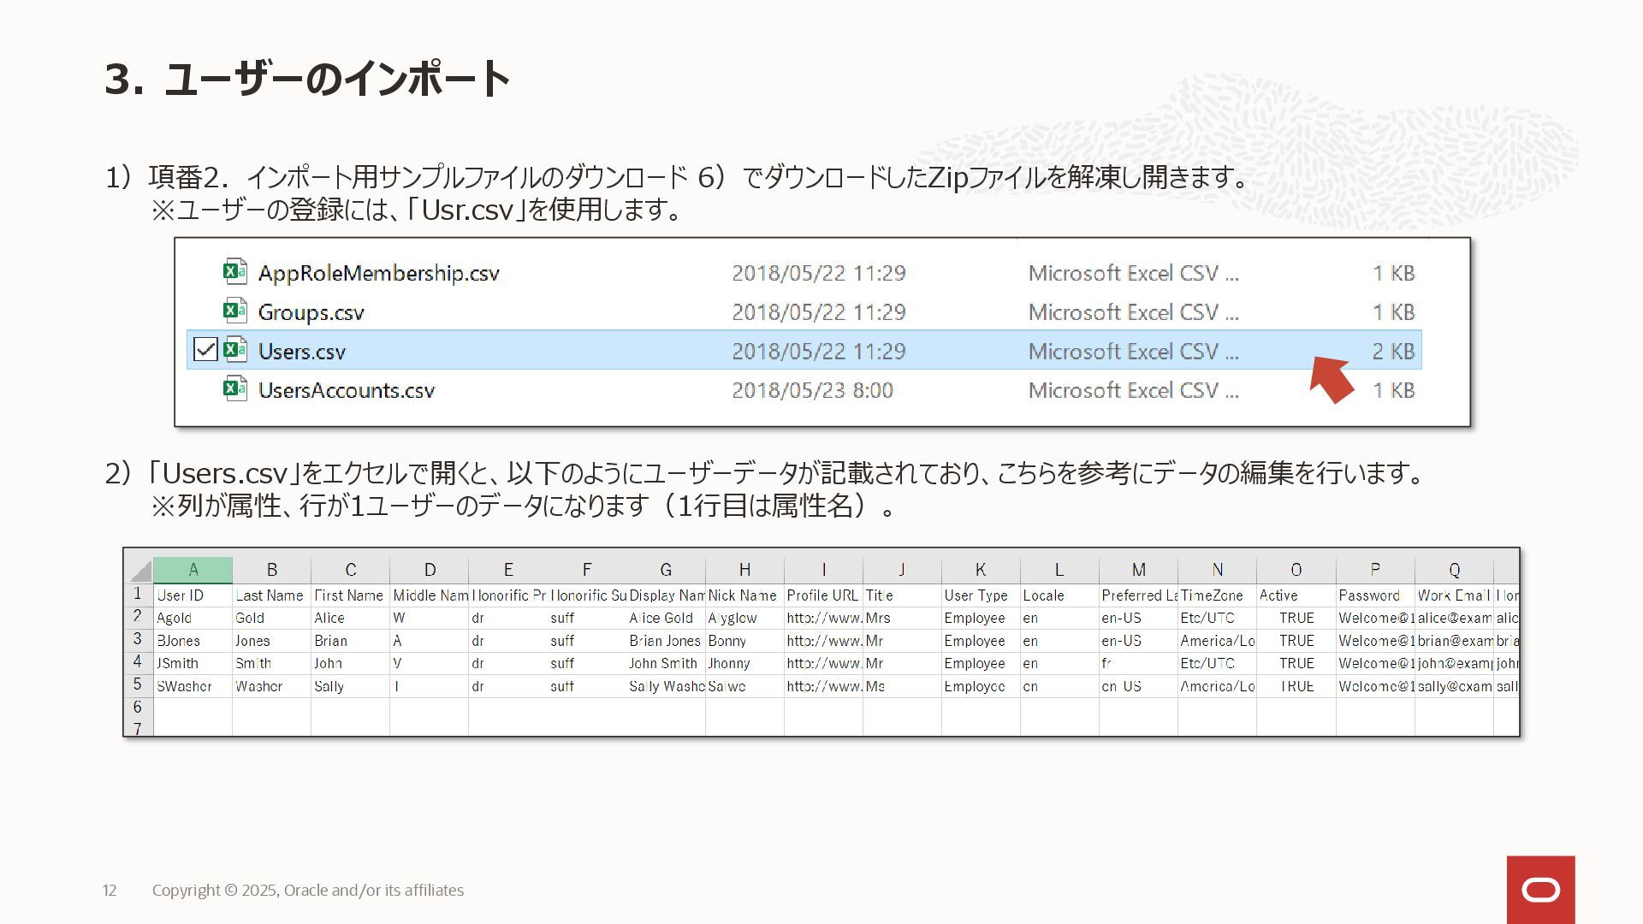
Task: Select spreadsheet column Q header
Action: [1454, 570]
